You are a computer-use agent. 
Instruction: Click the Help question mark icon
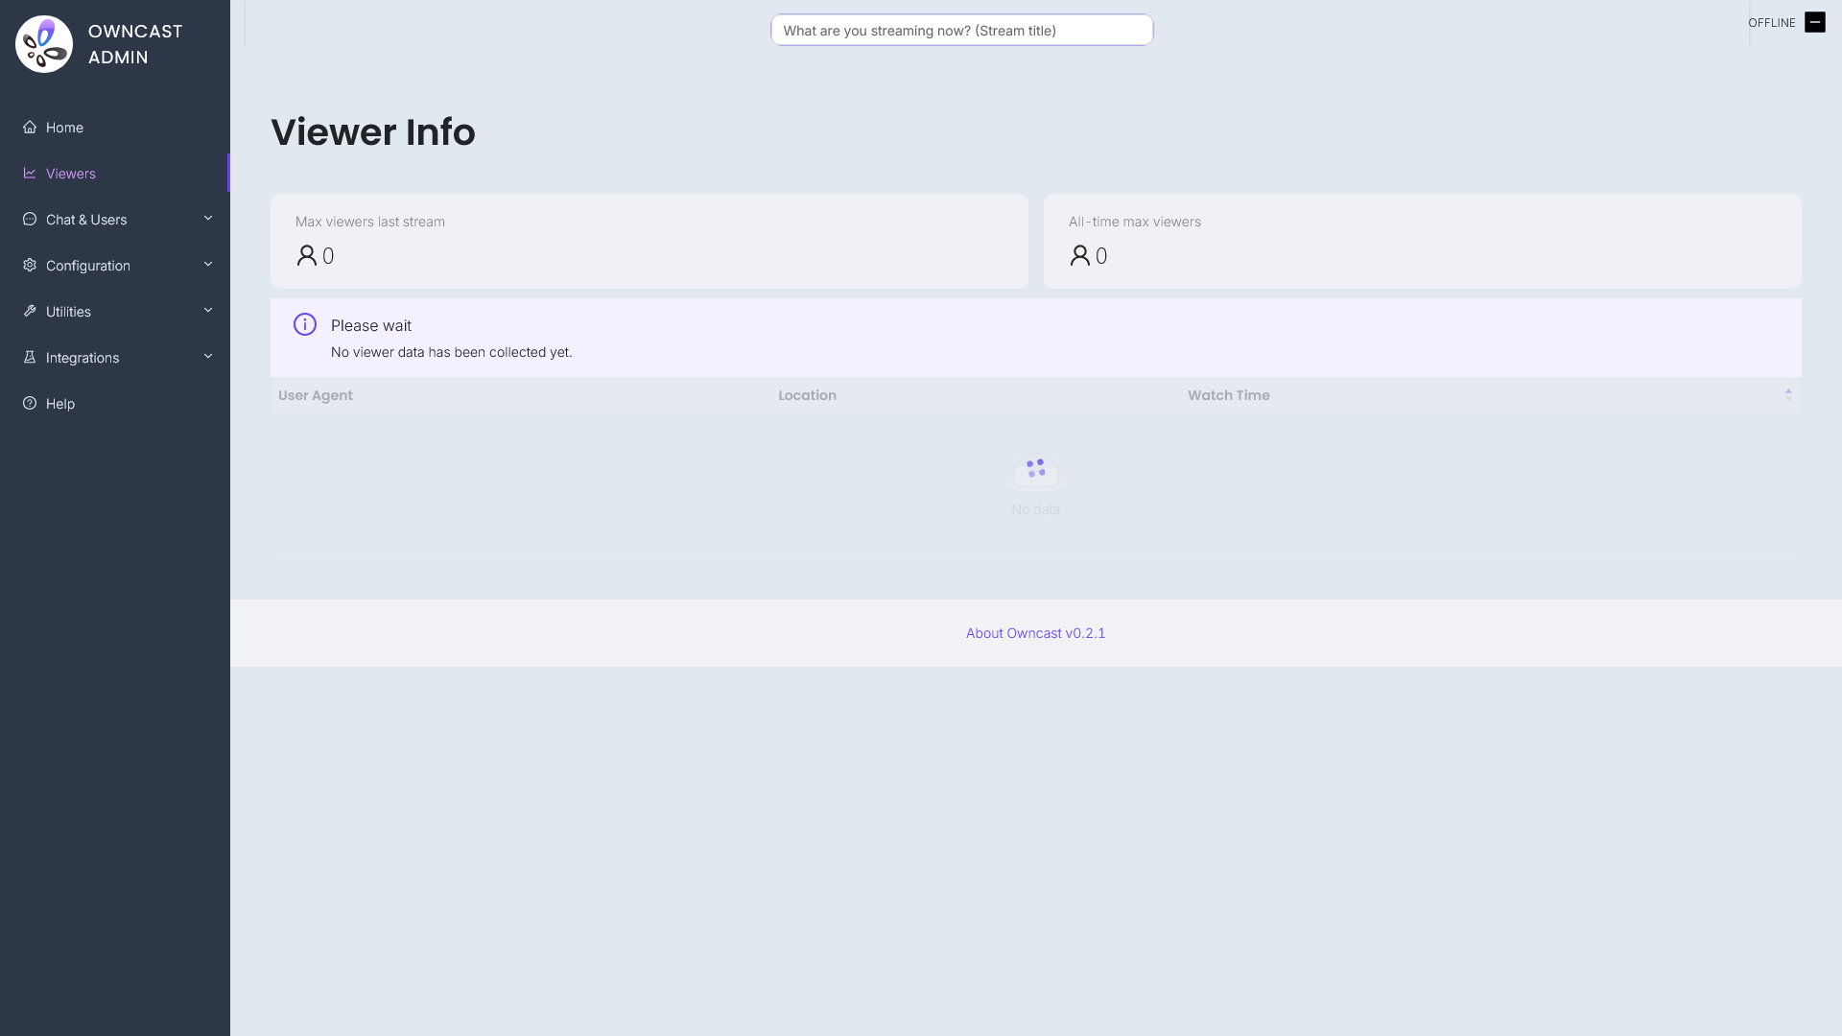click(x=30, y=403)
